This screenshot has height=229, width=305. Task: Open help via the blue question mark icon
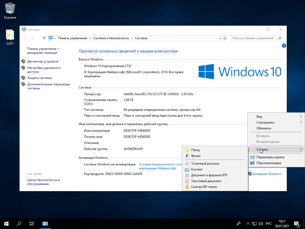[284, 46]
